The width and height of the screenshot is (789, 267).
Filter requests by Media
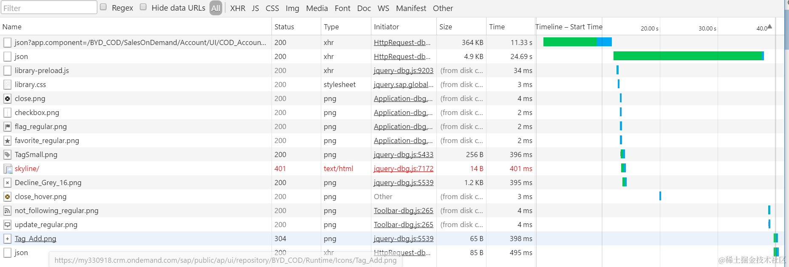pyautogui.click(x=317, y=8)
